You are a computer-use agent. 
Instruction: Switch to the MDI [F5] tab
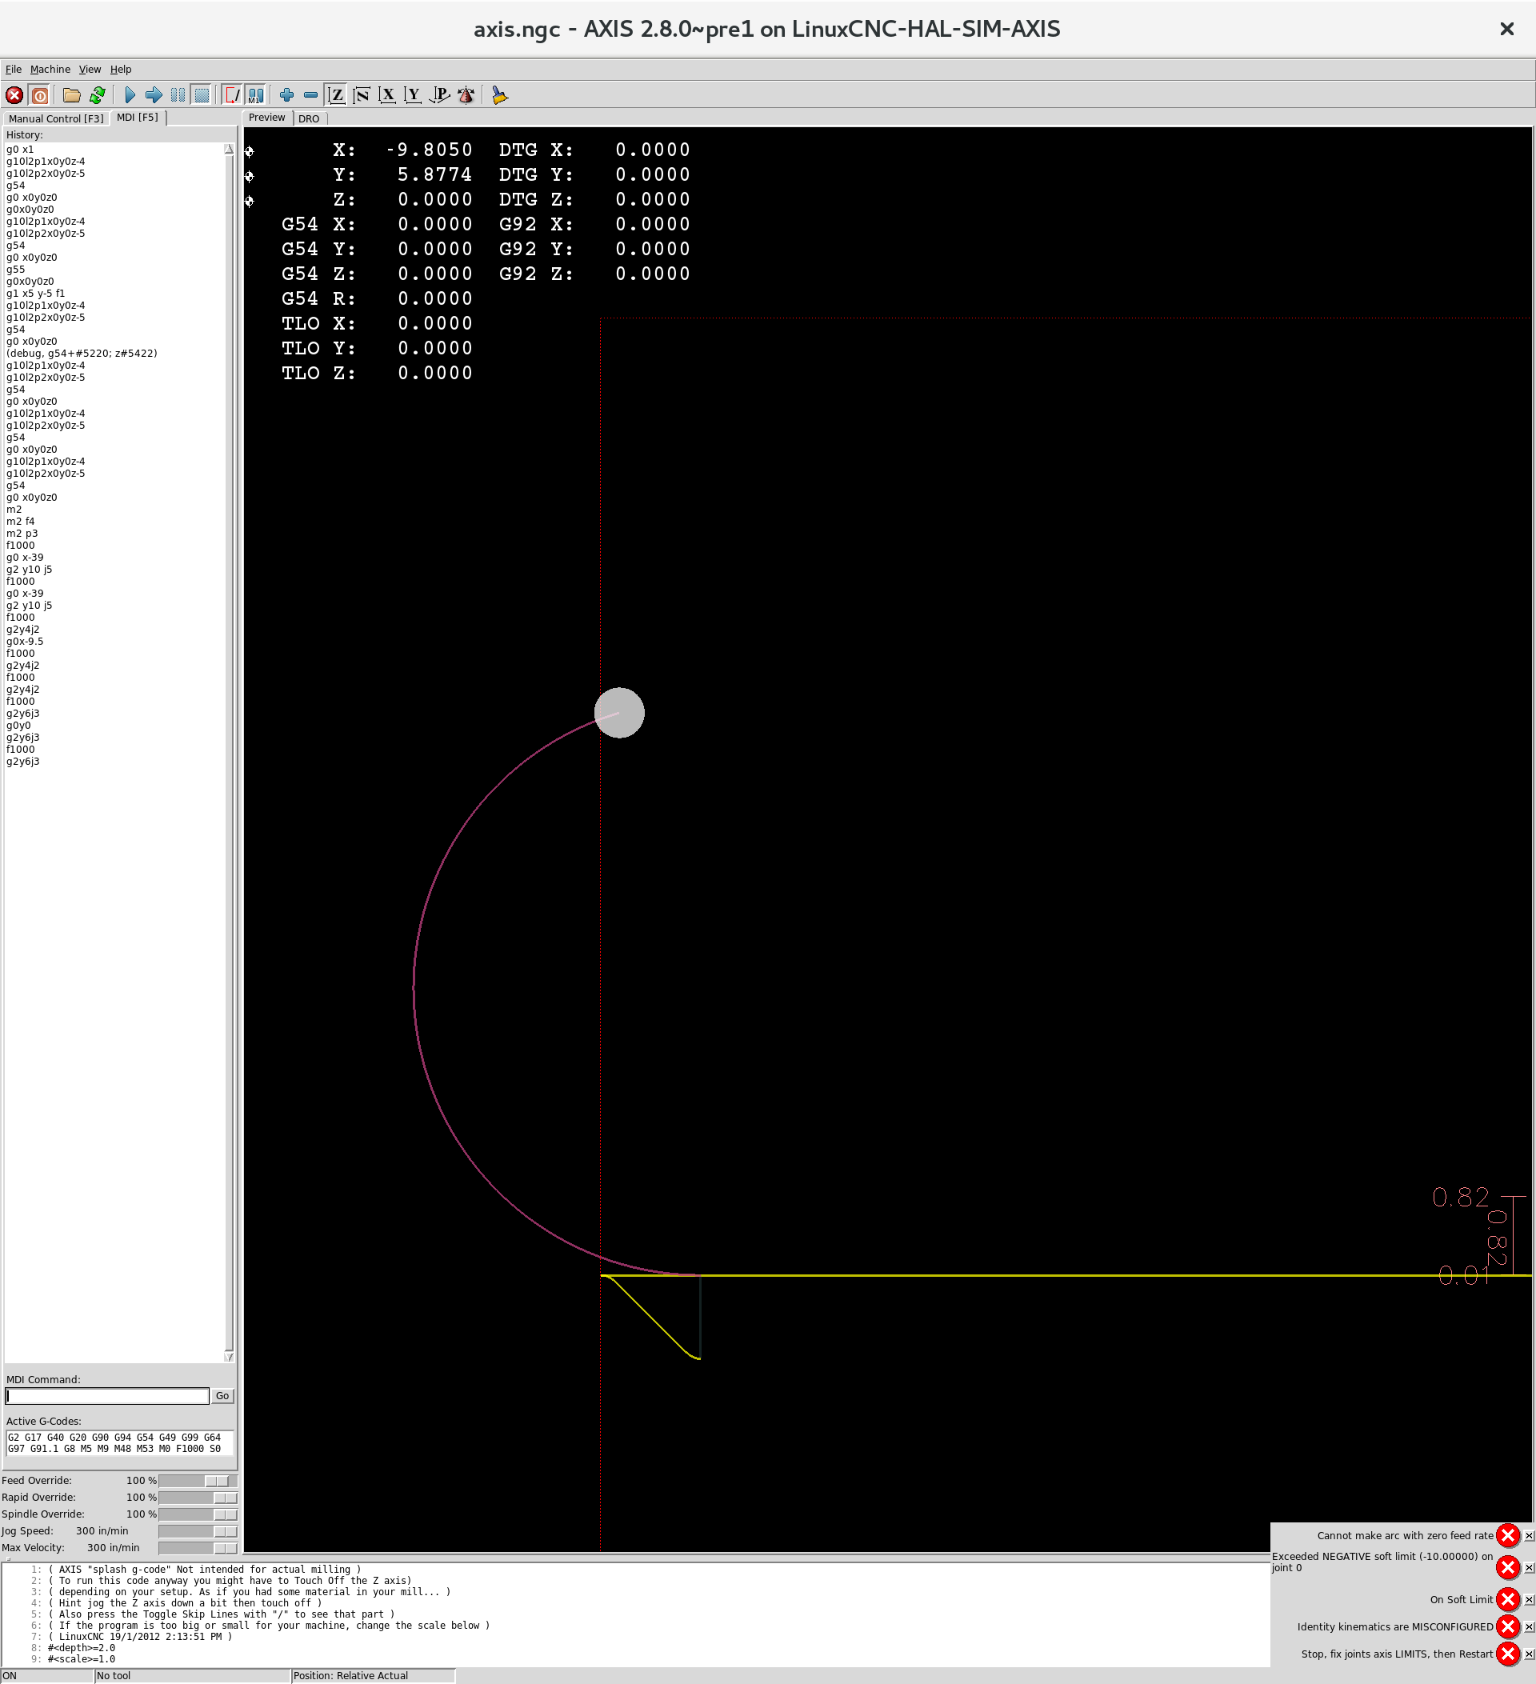click(138, 118)
